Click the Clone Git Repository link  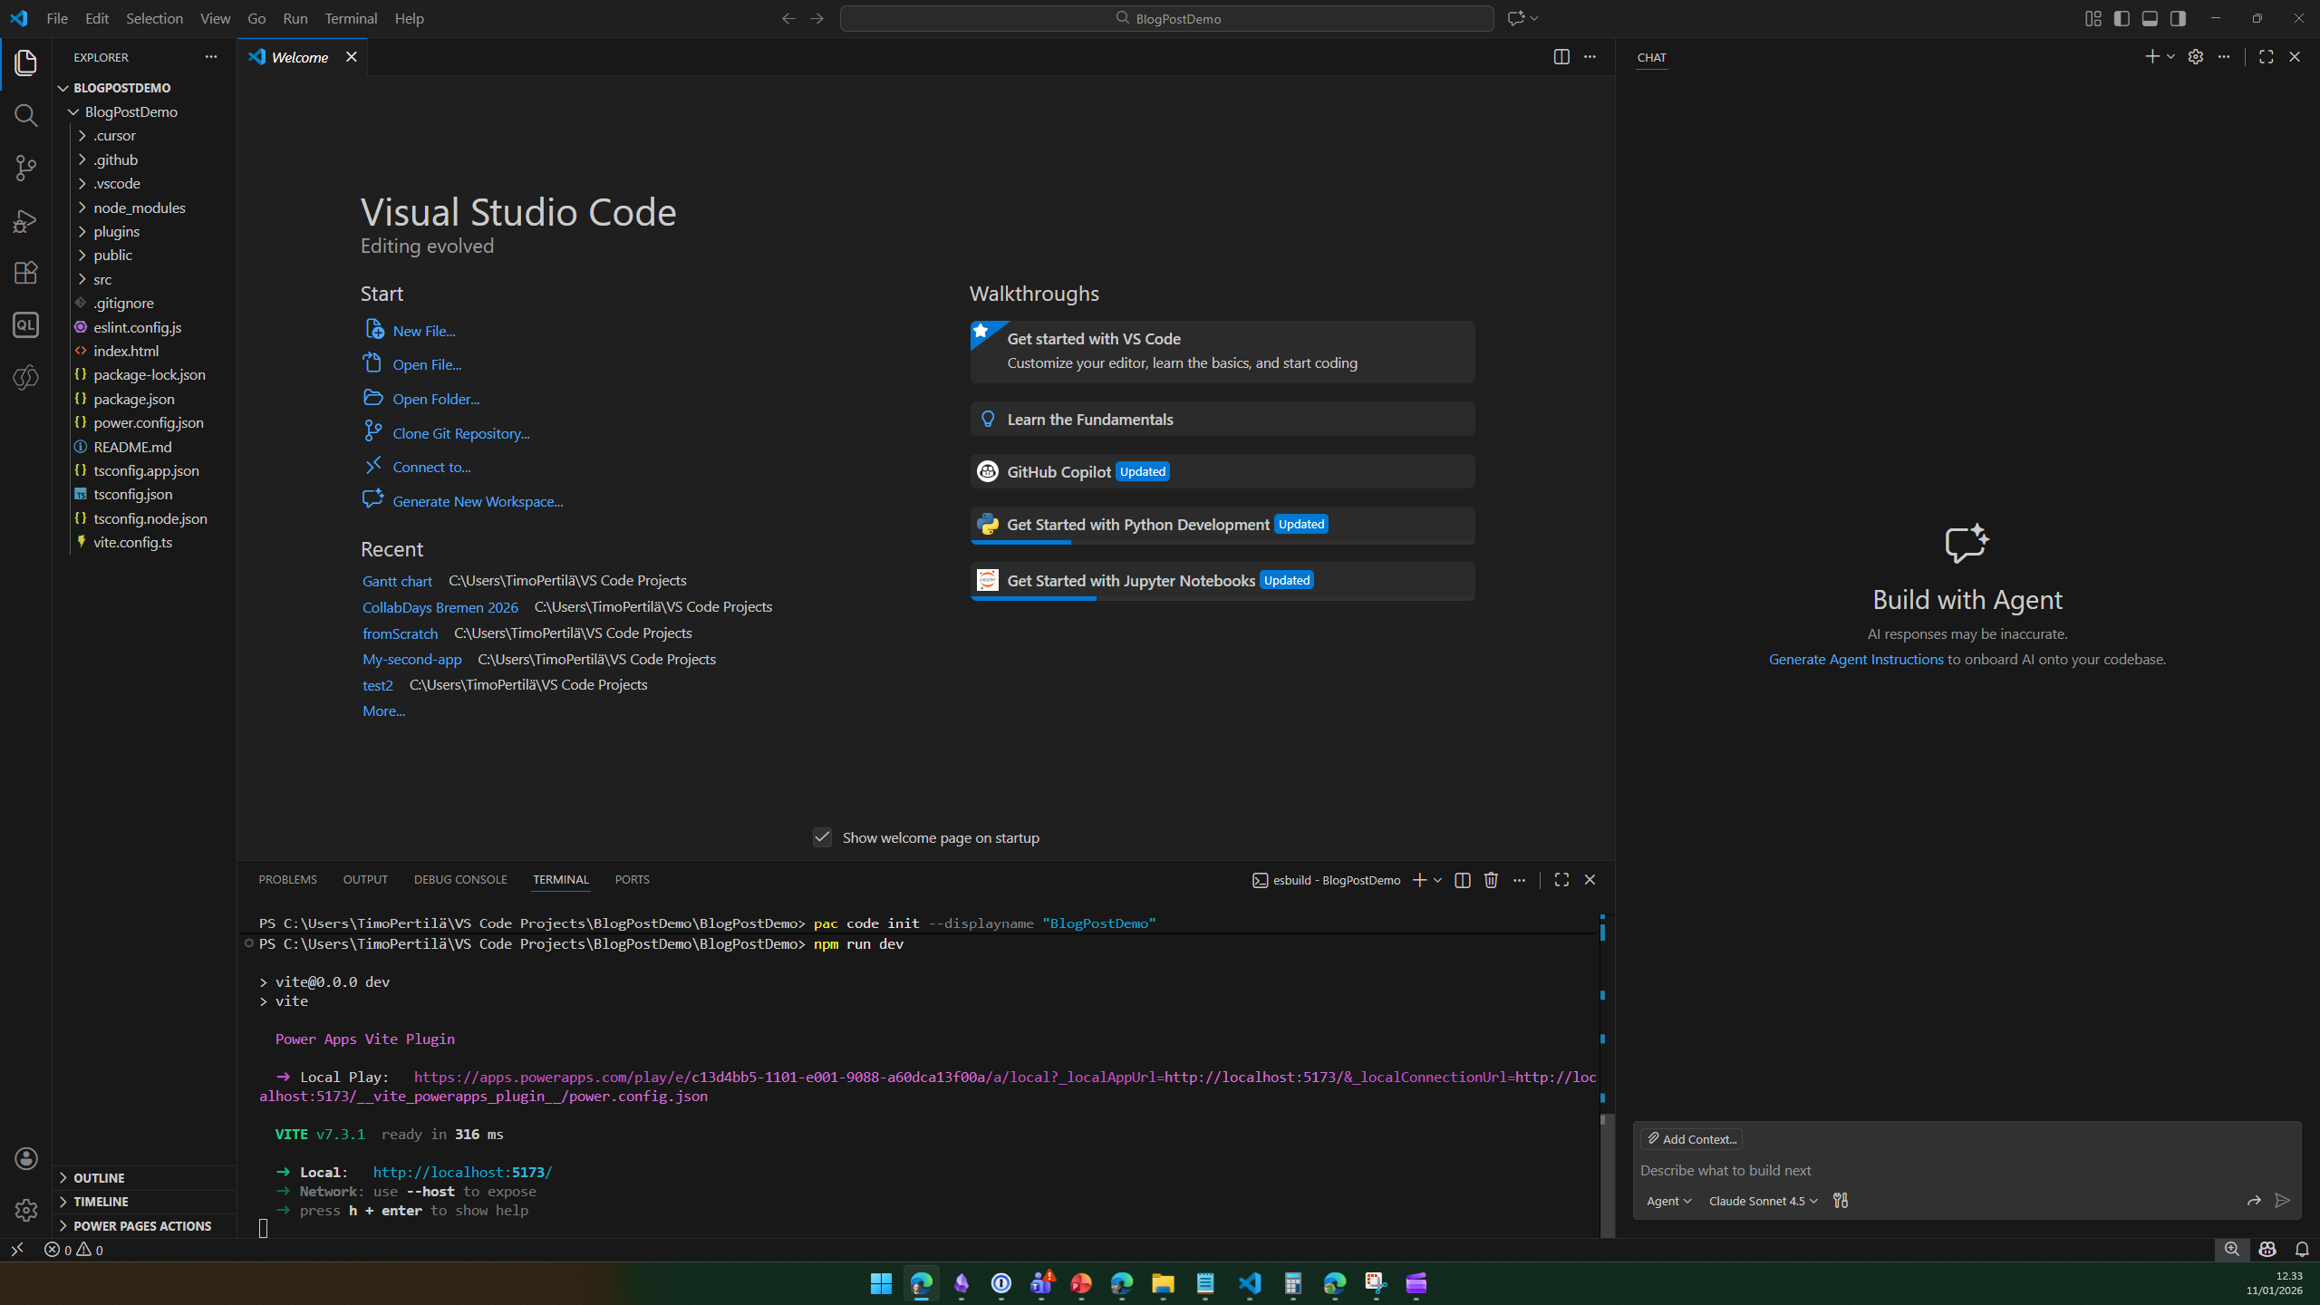click(460, 433)
